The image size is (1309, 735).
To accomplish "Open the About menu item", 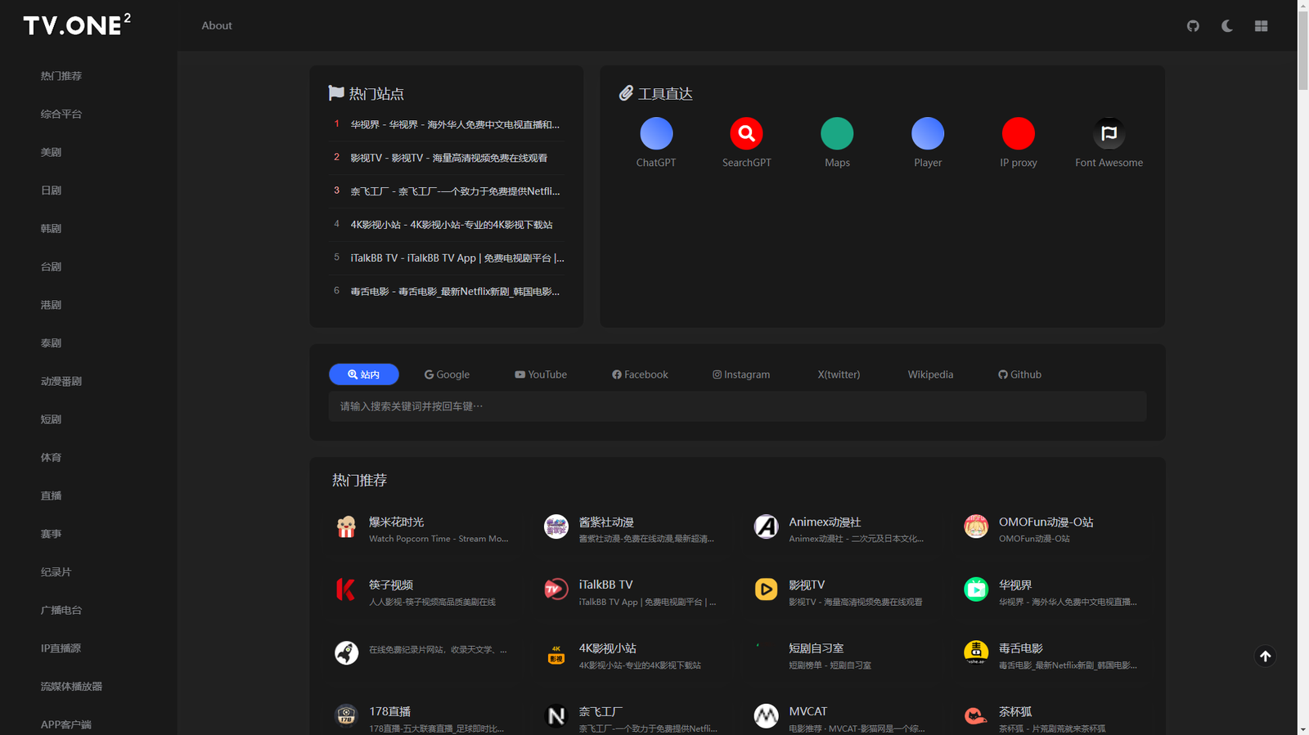I will click(x=217, y=25).
